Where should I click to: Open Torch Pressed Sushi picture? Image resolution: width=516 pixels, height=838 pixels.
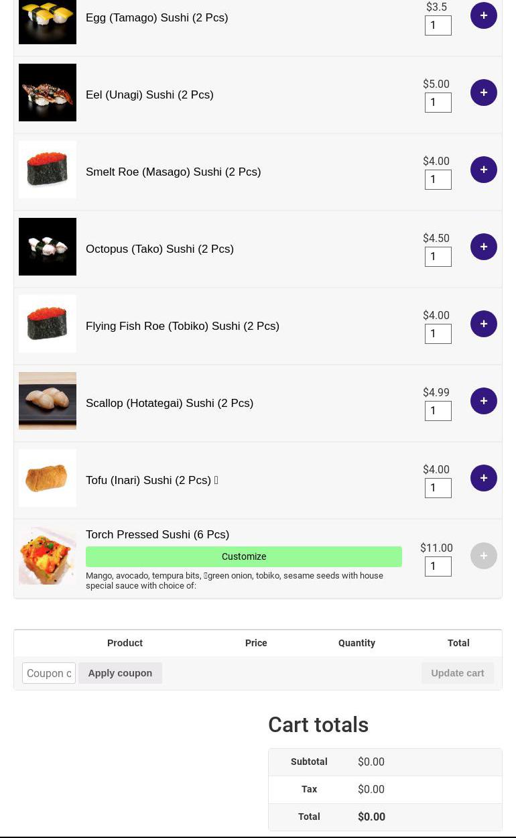point(48,556)
